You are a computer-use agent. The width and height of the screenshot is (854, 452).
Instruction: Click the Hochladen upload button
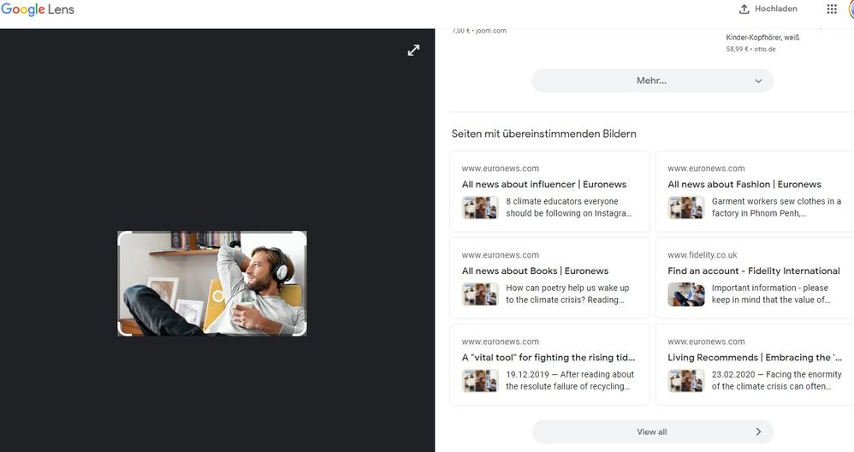[768, 9]
